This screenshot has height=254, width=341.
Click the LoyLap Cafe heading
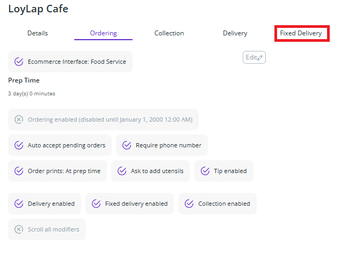point(38,9)
